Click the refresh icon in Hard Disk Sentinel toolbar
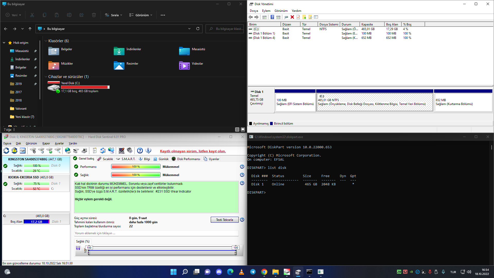 pyautogui.click(x=6, y=151)
